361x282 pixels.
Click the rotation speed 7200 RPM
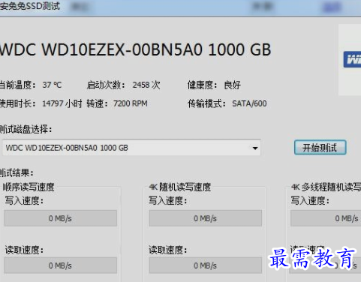pyautogui.click(x=131, y=103)
